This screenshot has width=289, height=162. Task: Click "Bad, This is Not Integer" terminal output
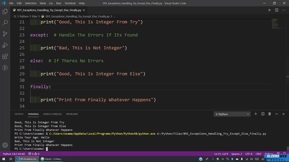(x=34, y=141)
